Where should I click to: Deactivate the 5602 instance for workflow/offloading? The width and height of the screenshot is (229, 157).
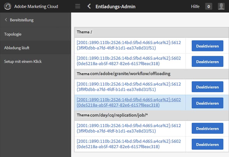[x=207, y=103]
